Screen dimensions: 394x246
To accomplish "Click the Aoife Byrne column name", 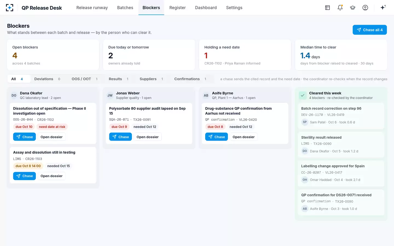I will [222, 93].
